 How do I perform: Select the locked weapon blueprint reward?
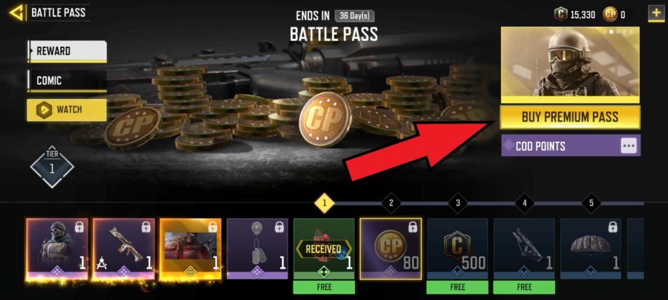[x=124, y=249]
